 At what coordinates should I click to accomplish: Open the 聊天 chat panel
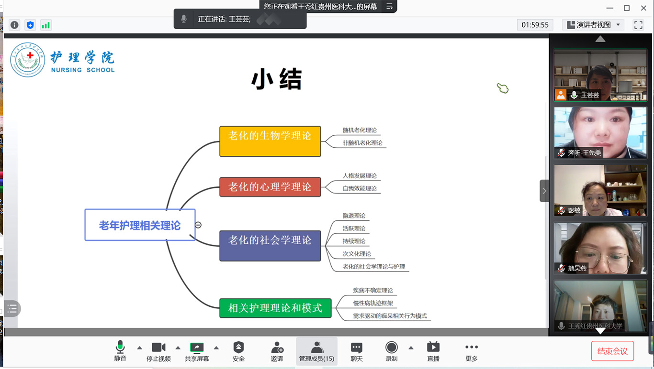pyautogui.click(x=356, y=351)
